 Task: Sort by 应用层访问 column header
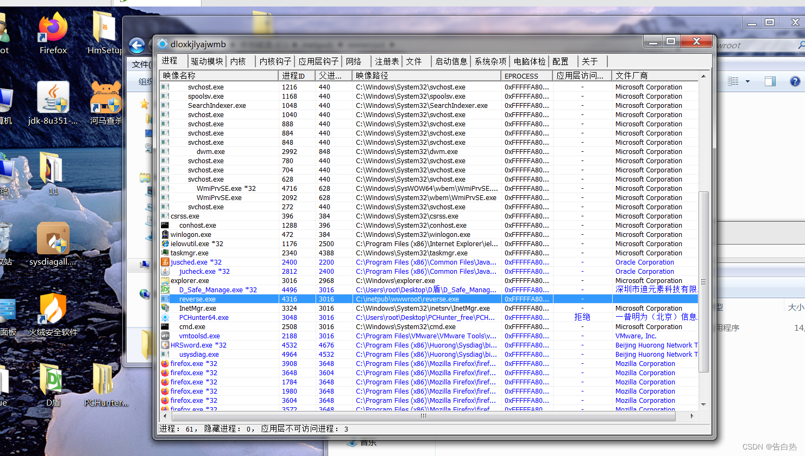(x=582, y=75)
